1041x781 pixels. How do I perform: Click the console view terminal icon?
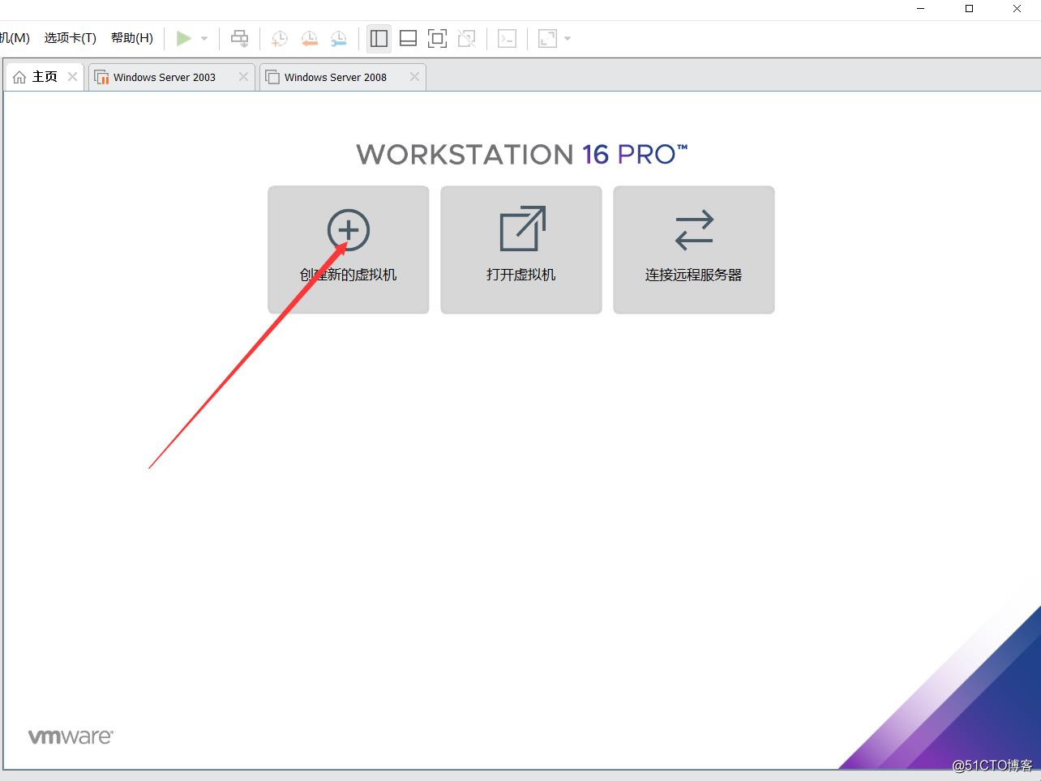[x=508, y=38]
